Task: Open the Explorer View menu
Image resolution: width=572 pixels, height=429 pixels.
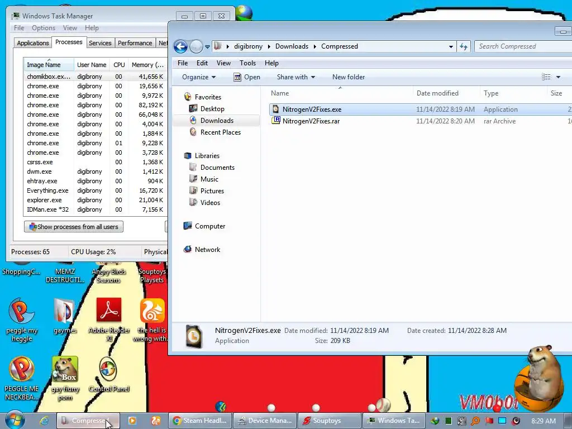Action: click(223, 63)
